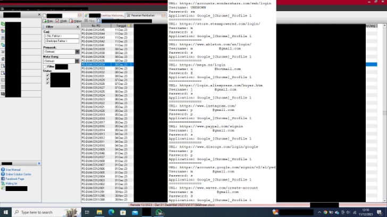Open the notification center icon
387x217 pixels.
coord(380,212)
